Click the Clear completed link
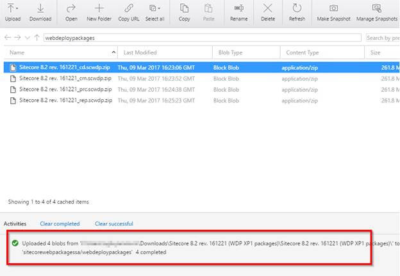The height and width of the screenshot is (276, 400). [x=60, y=223]
